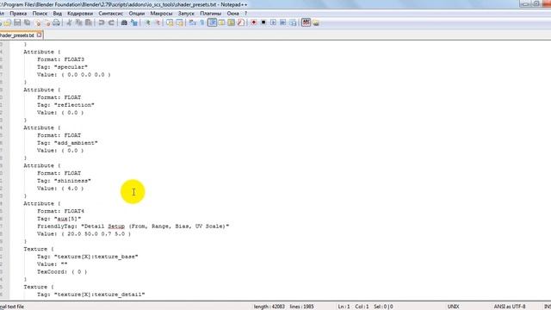
Task: Toggle the highlighted indent guide button
Action: click(x=212, y=23)
